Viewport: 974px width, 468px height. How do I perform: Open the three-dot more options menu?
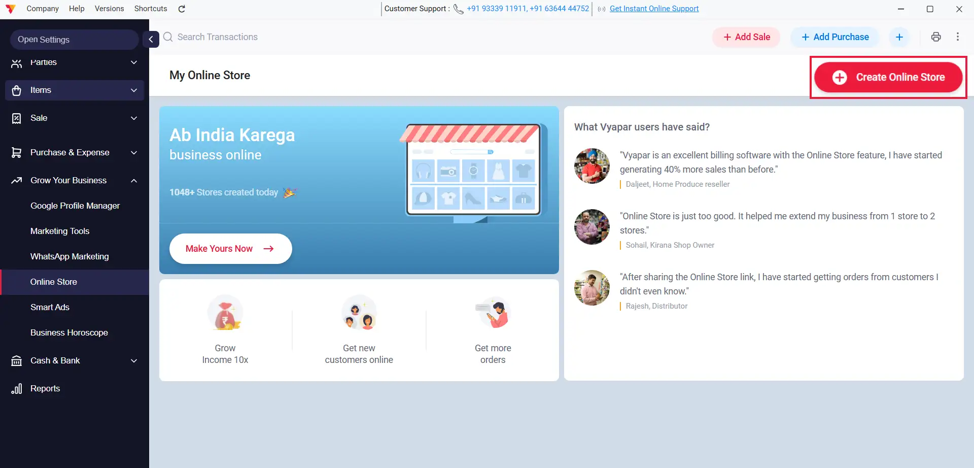pyautogui.click(x=958, y=37)
